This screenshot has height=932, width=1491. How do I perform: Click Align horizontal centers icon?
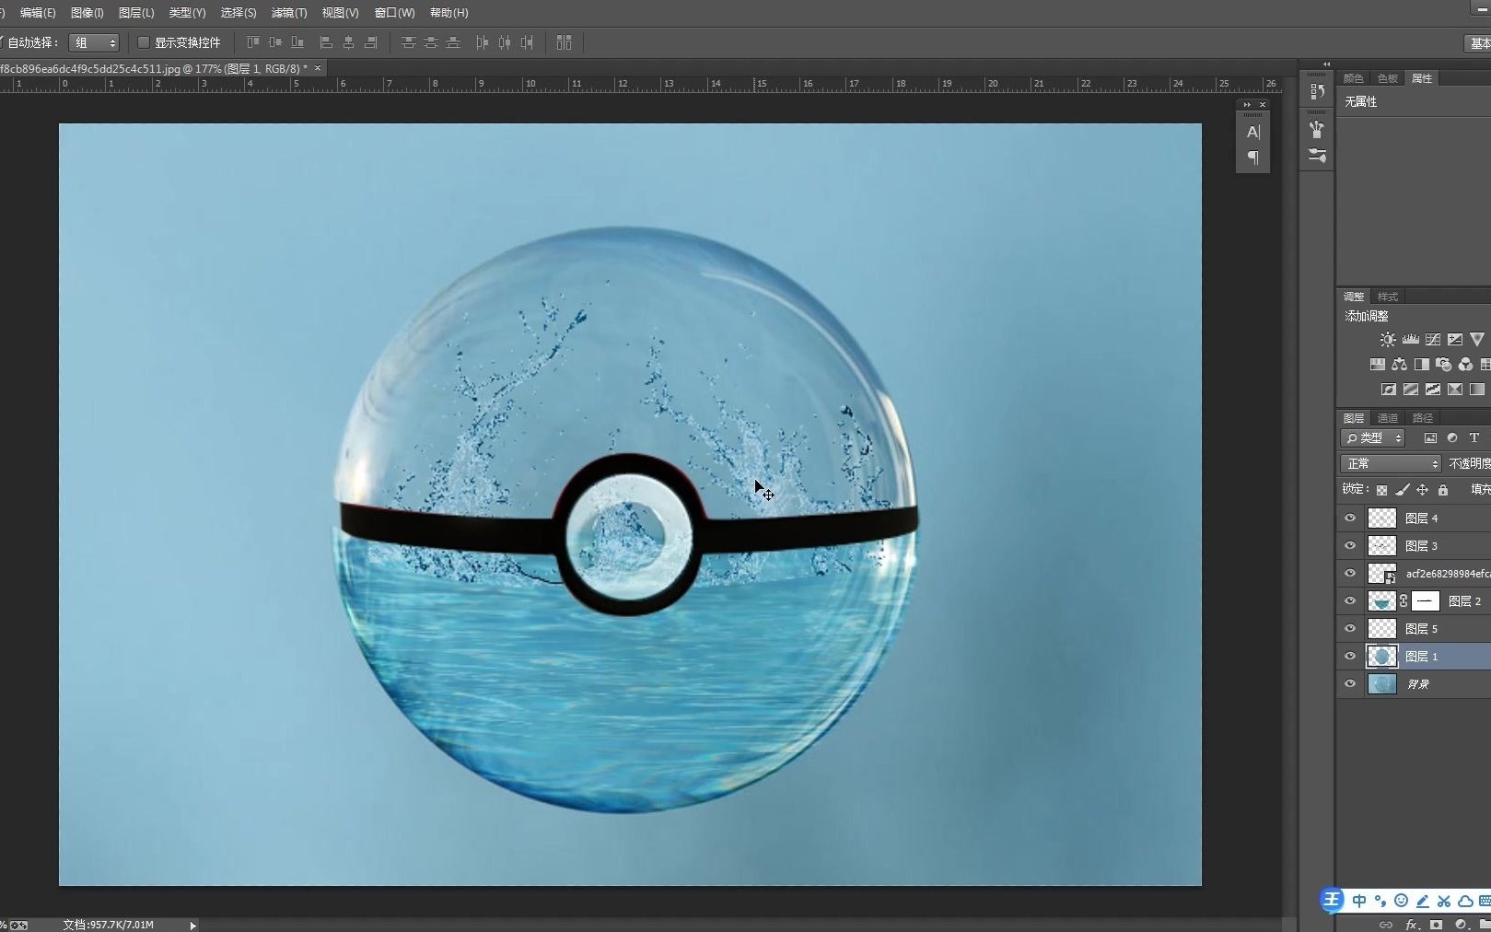pyautogui.click(x=348, y=42)
